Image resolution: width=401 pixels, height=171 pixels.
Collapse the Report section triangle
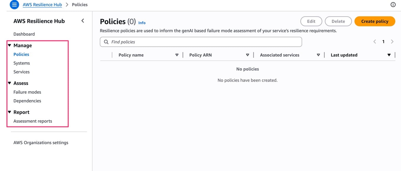pyautogui.click(x=9, y=112)
